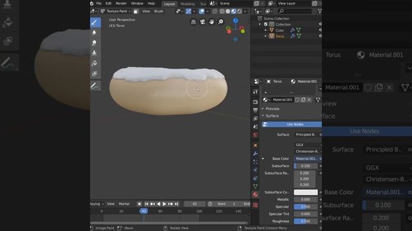
Task: Hide the Cube object via eye icon
Action: pos(321,30)
